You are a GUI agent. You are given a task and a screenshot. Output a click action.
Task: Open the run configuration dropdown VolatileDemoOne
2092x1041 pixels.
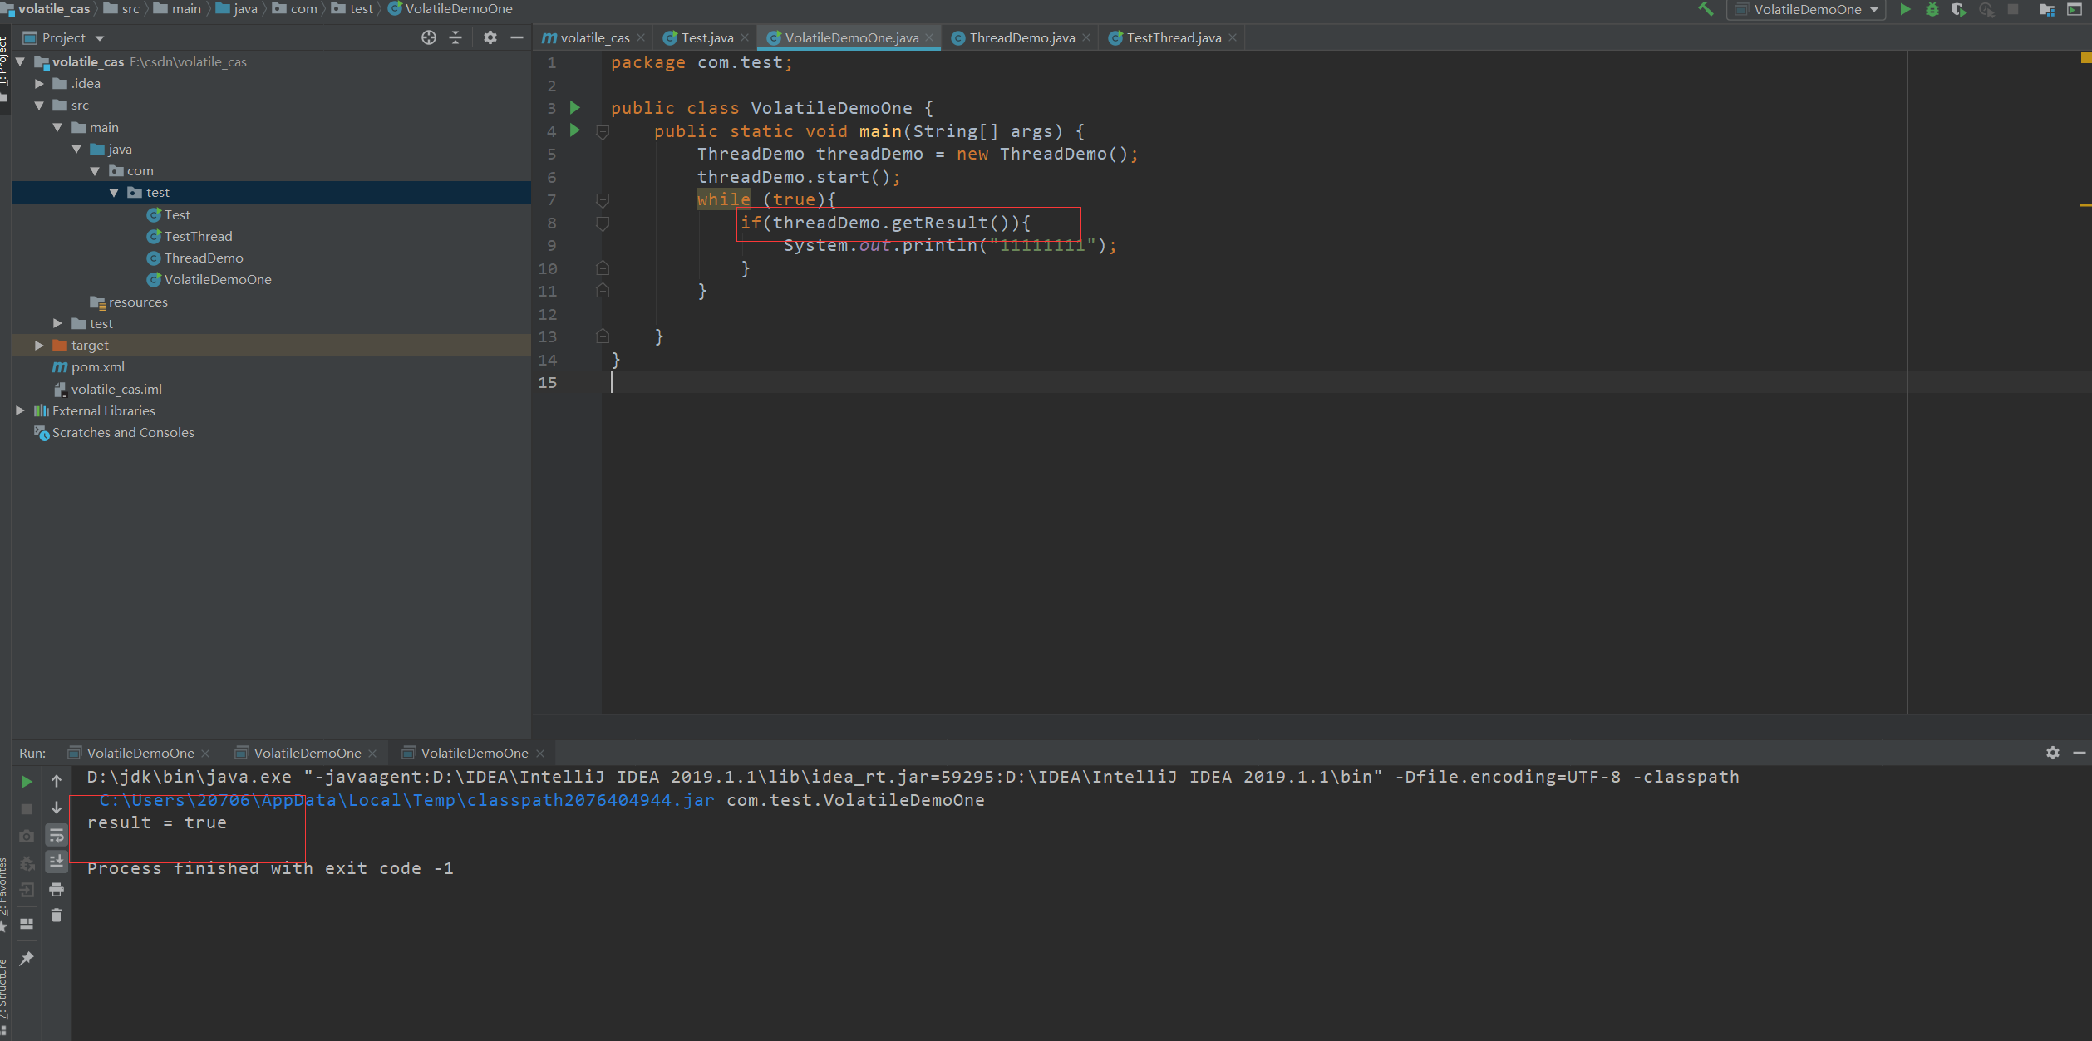pos(1806,9)
